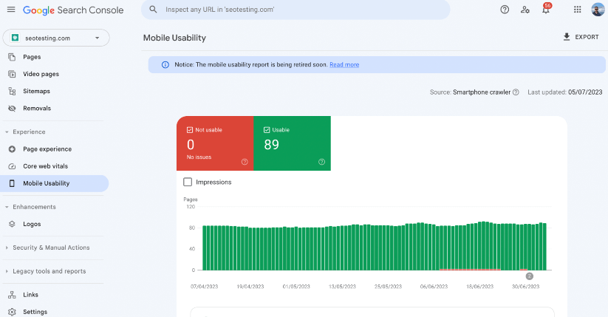Open the notifications bell
Viewport: 608px width, 317px height.
[546, 10]
